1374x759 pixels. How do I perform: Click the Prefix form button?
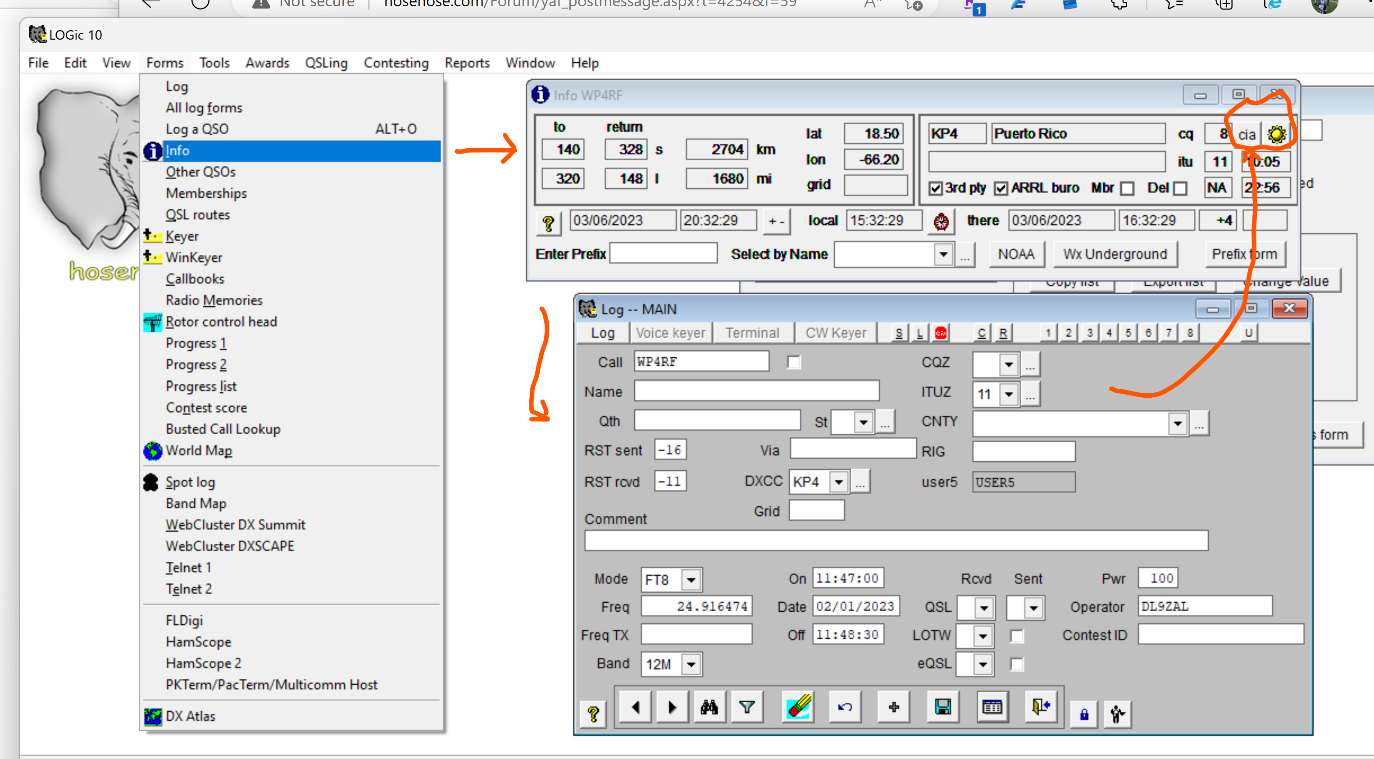[x=1245, y=255]
